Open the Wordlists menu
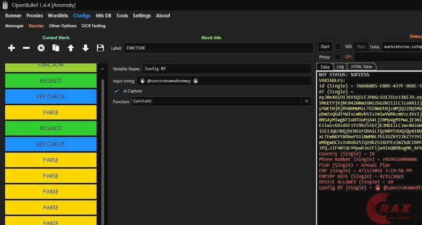422x225 pixels. tap(58, 16)
